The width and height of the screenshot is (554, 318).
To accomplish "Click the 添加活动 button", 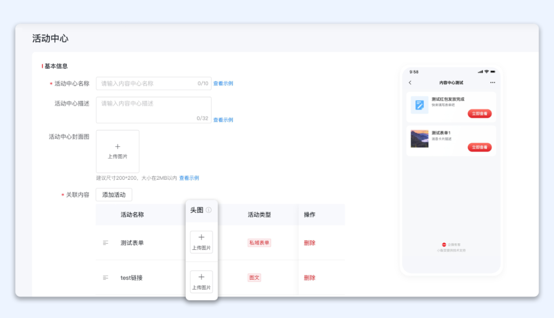I will tap(114, 195).
